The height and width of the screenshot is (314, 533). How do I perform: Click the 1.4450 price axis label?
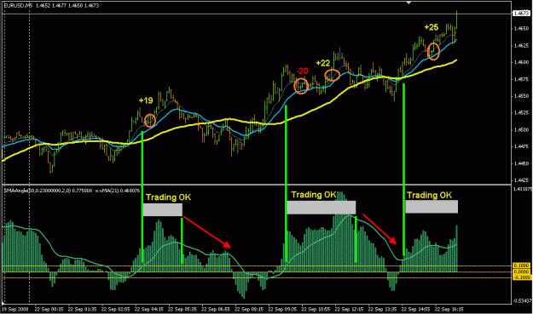[521, 163]
